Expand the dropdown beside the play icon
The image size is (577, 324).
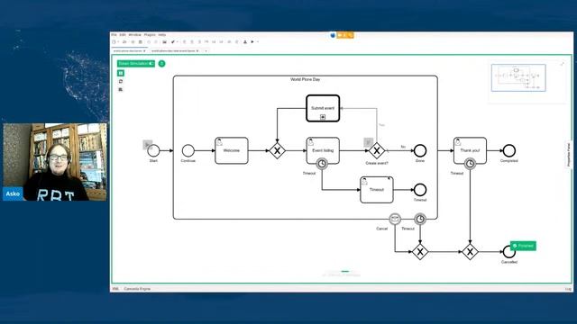point(258,42)
